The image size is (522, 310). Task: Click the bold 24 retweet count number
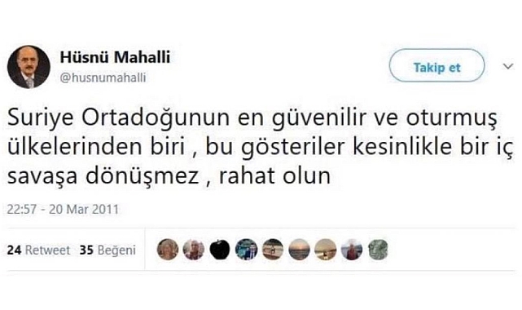tap(14, 250)
